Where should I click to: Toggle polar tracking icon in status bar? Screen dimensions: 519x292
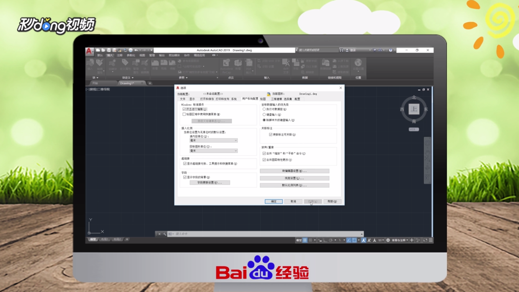coord(331,240)
